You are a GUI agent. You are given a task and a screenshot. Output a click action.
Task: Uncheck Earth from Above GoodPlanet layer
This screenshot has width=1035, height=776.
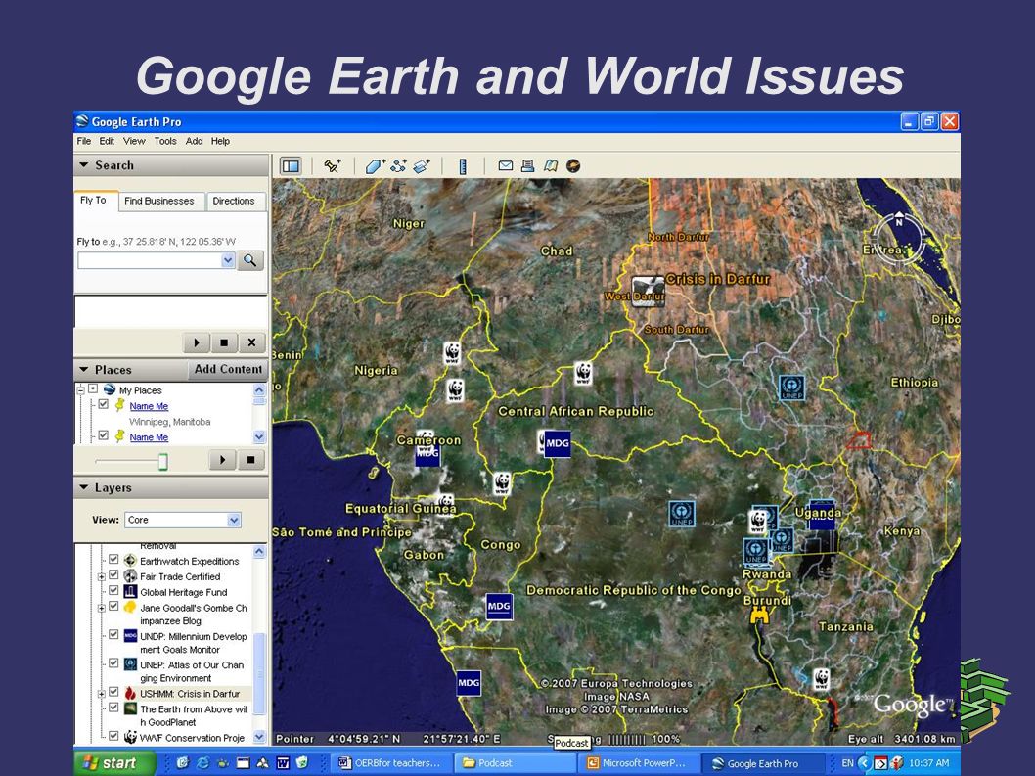coord(113,708)
